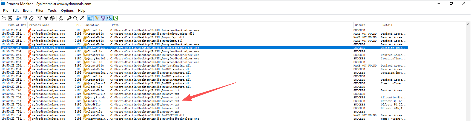Select the QueryStanda... row for asvv.txt

204,98
